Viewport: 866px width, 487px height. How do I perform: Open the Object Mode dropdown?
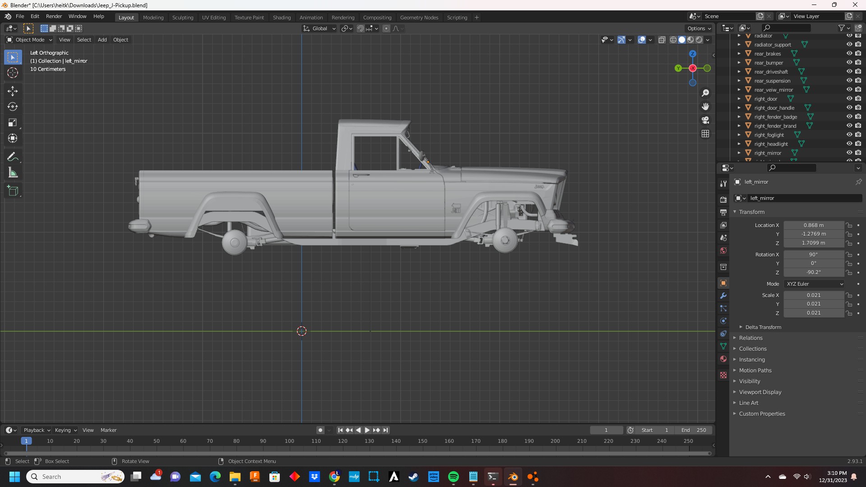[29, 40]
